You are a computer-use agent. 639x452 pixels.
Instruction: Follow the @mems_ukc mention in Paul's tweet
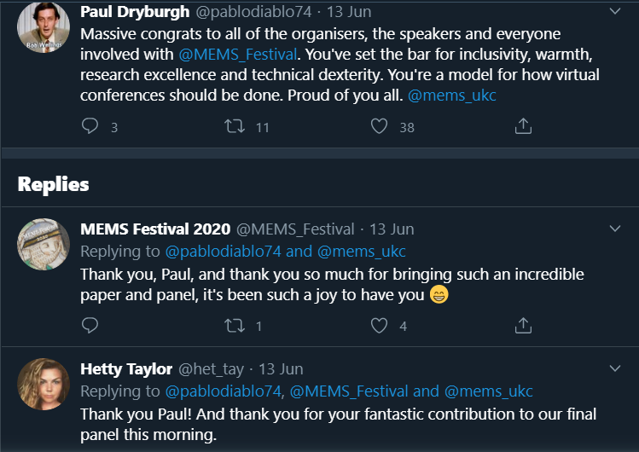coord(452,96)
